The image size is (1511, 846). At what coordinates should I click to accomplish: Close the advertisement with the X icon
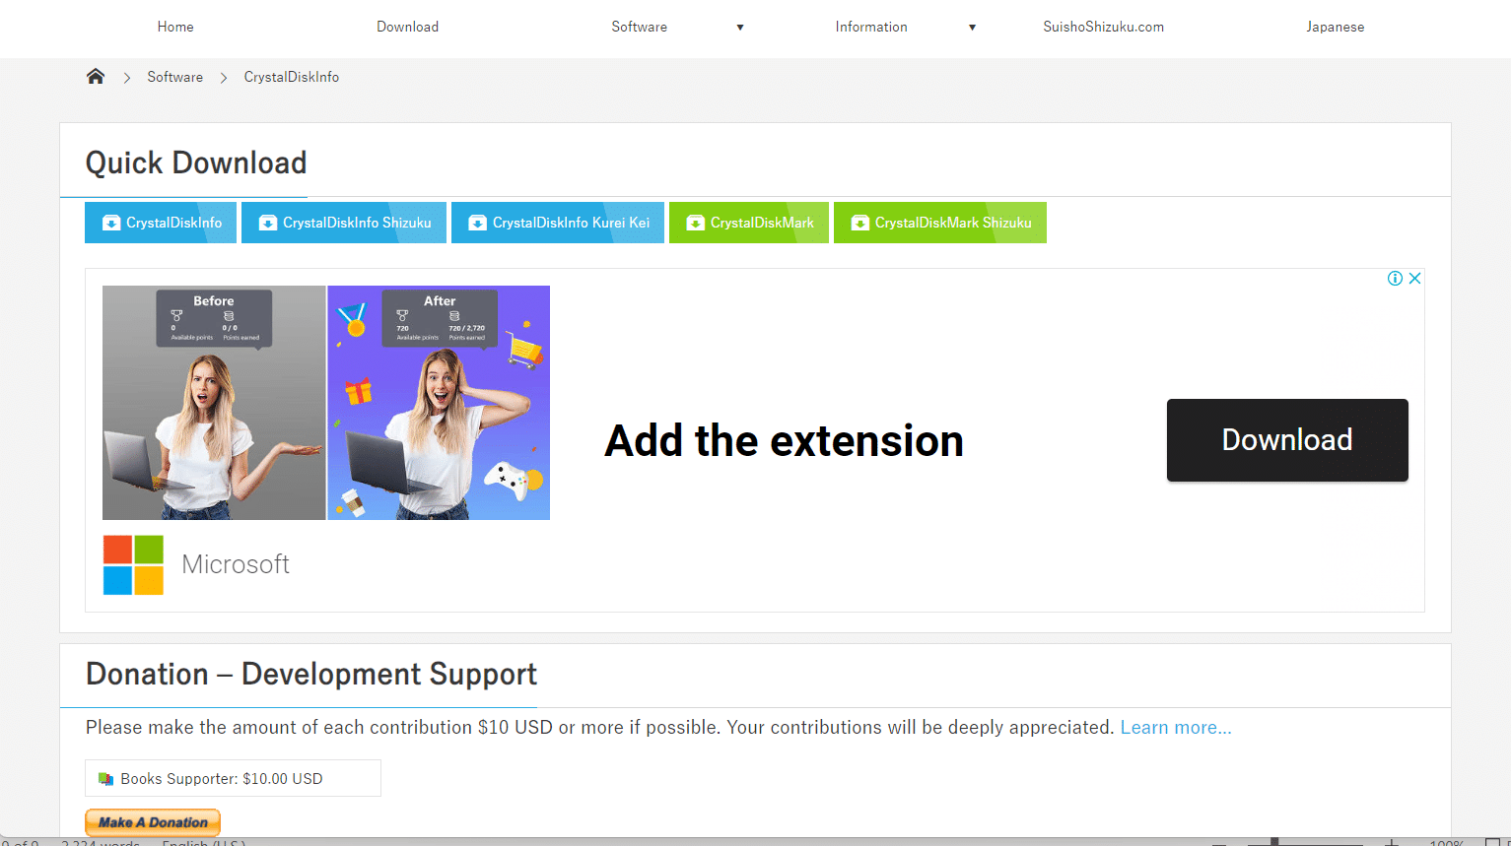point(1414,279)
